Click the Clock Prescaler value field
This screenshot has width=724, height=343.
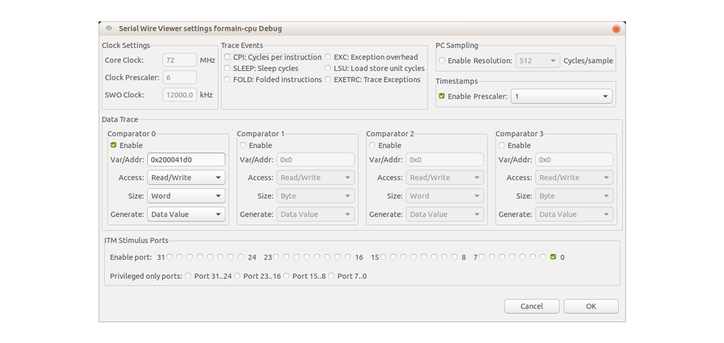click(x=180, y=77)
